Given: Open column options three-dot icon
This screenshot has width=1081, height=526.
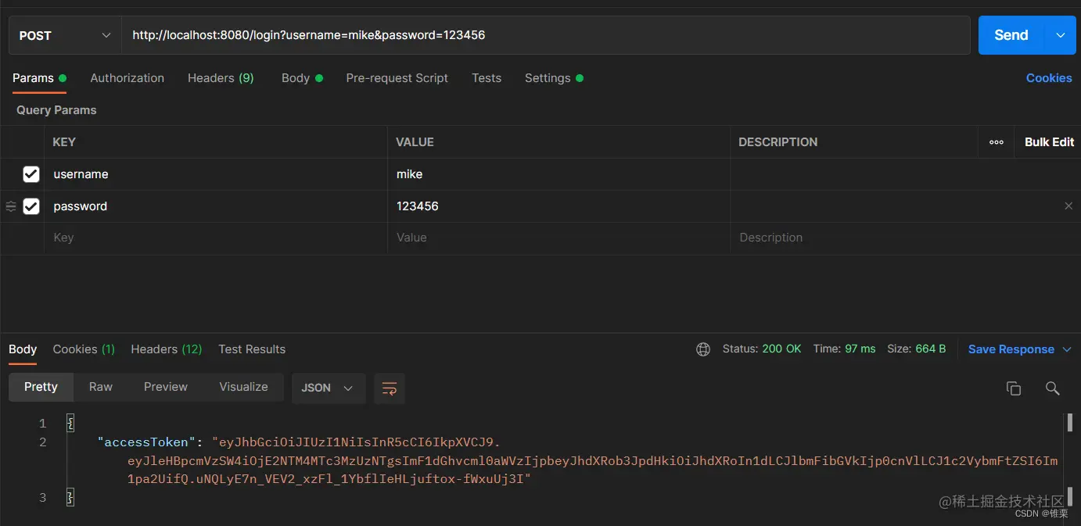Looking at the screenshot, I should pyautogui.click(x=997, y=142).
